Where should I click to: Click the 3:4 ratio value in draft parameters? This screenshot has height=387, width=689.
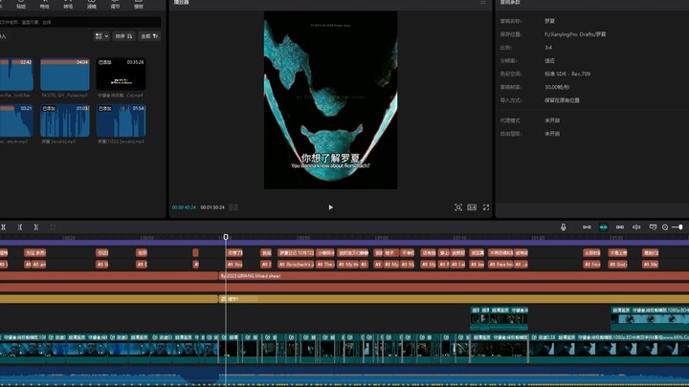[x=548, y=48]
